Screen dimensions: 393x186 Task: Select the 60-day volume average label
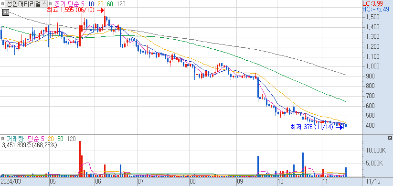(x=60, y=139)
